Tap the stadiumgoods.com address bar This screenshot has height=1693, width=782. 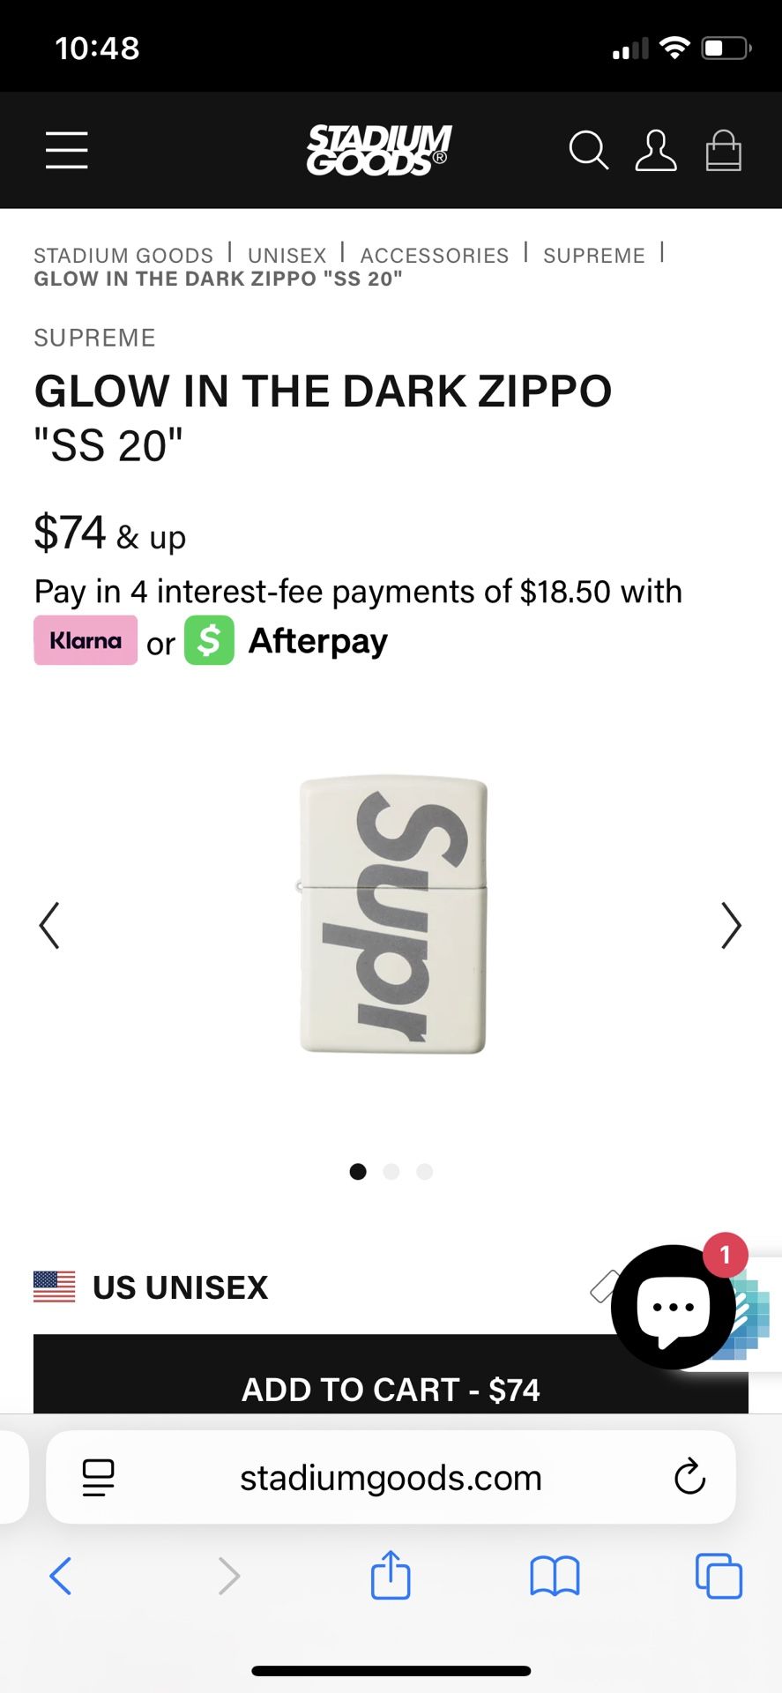pyautogui.click(x=391, y=1478)
